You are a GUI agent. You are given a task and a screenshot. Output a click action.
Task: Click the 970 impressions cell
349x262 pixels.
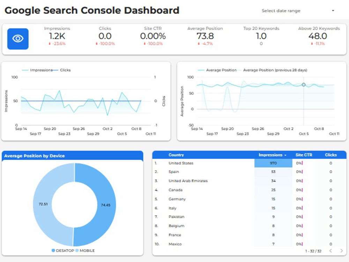pyautogui.click(x=273, y=163)
